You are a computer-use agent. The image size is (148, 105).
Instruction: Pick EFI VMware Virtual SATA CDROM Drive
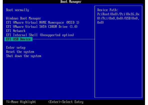click(42, 27)
